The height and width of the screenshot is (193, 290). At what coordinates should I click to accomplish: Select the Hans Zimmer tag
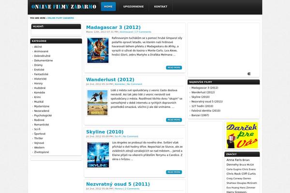[x=247, y=188]
